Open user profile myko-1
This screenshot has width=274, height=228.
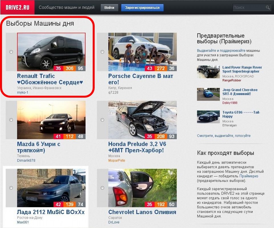coord(23,92)
